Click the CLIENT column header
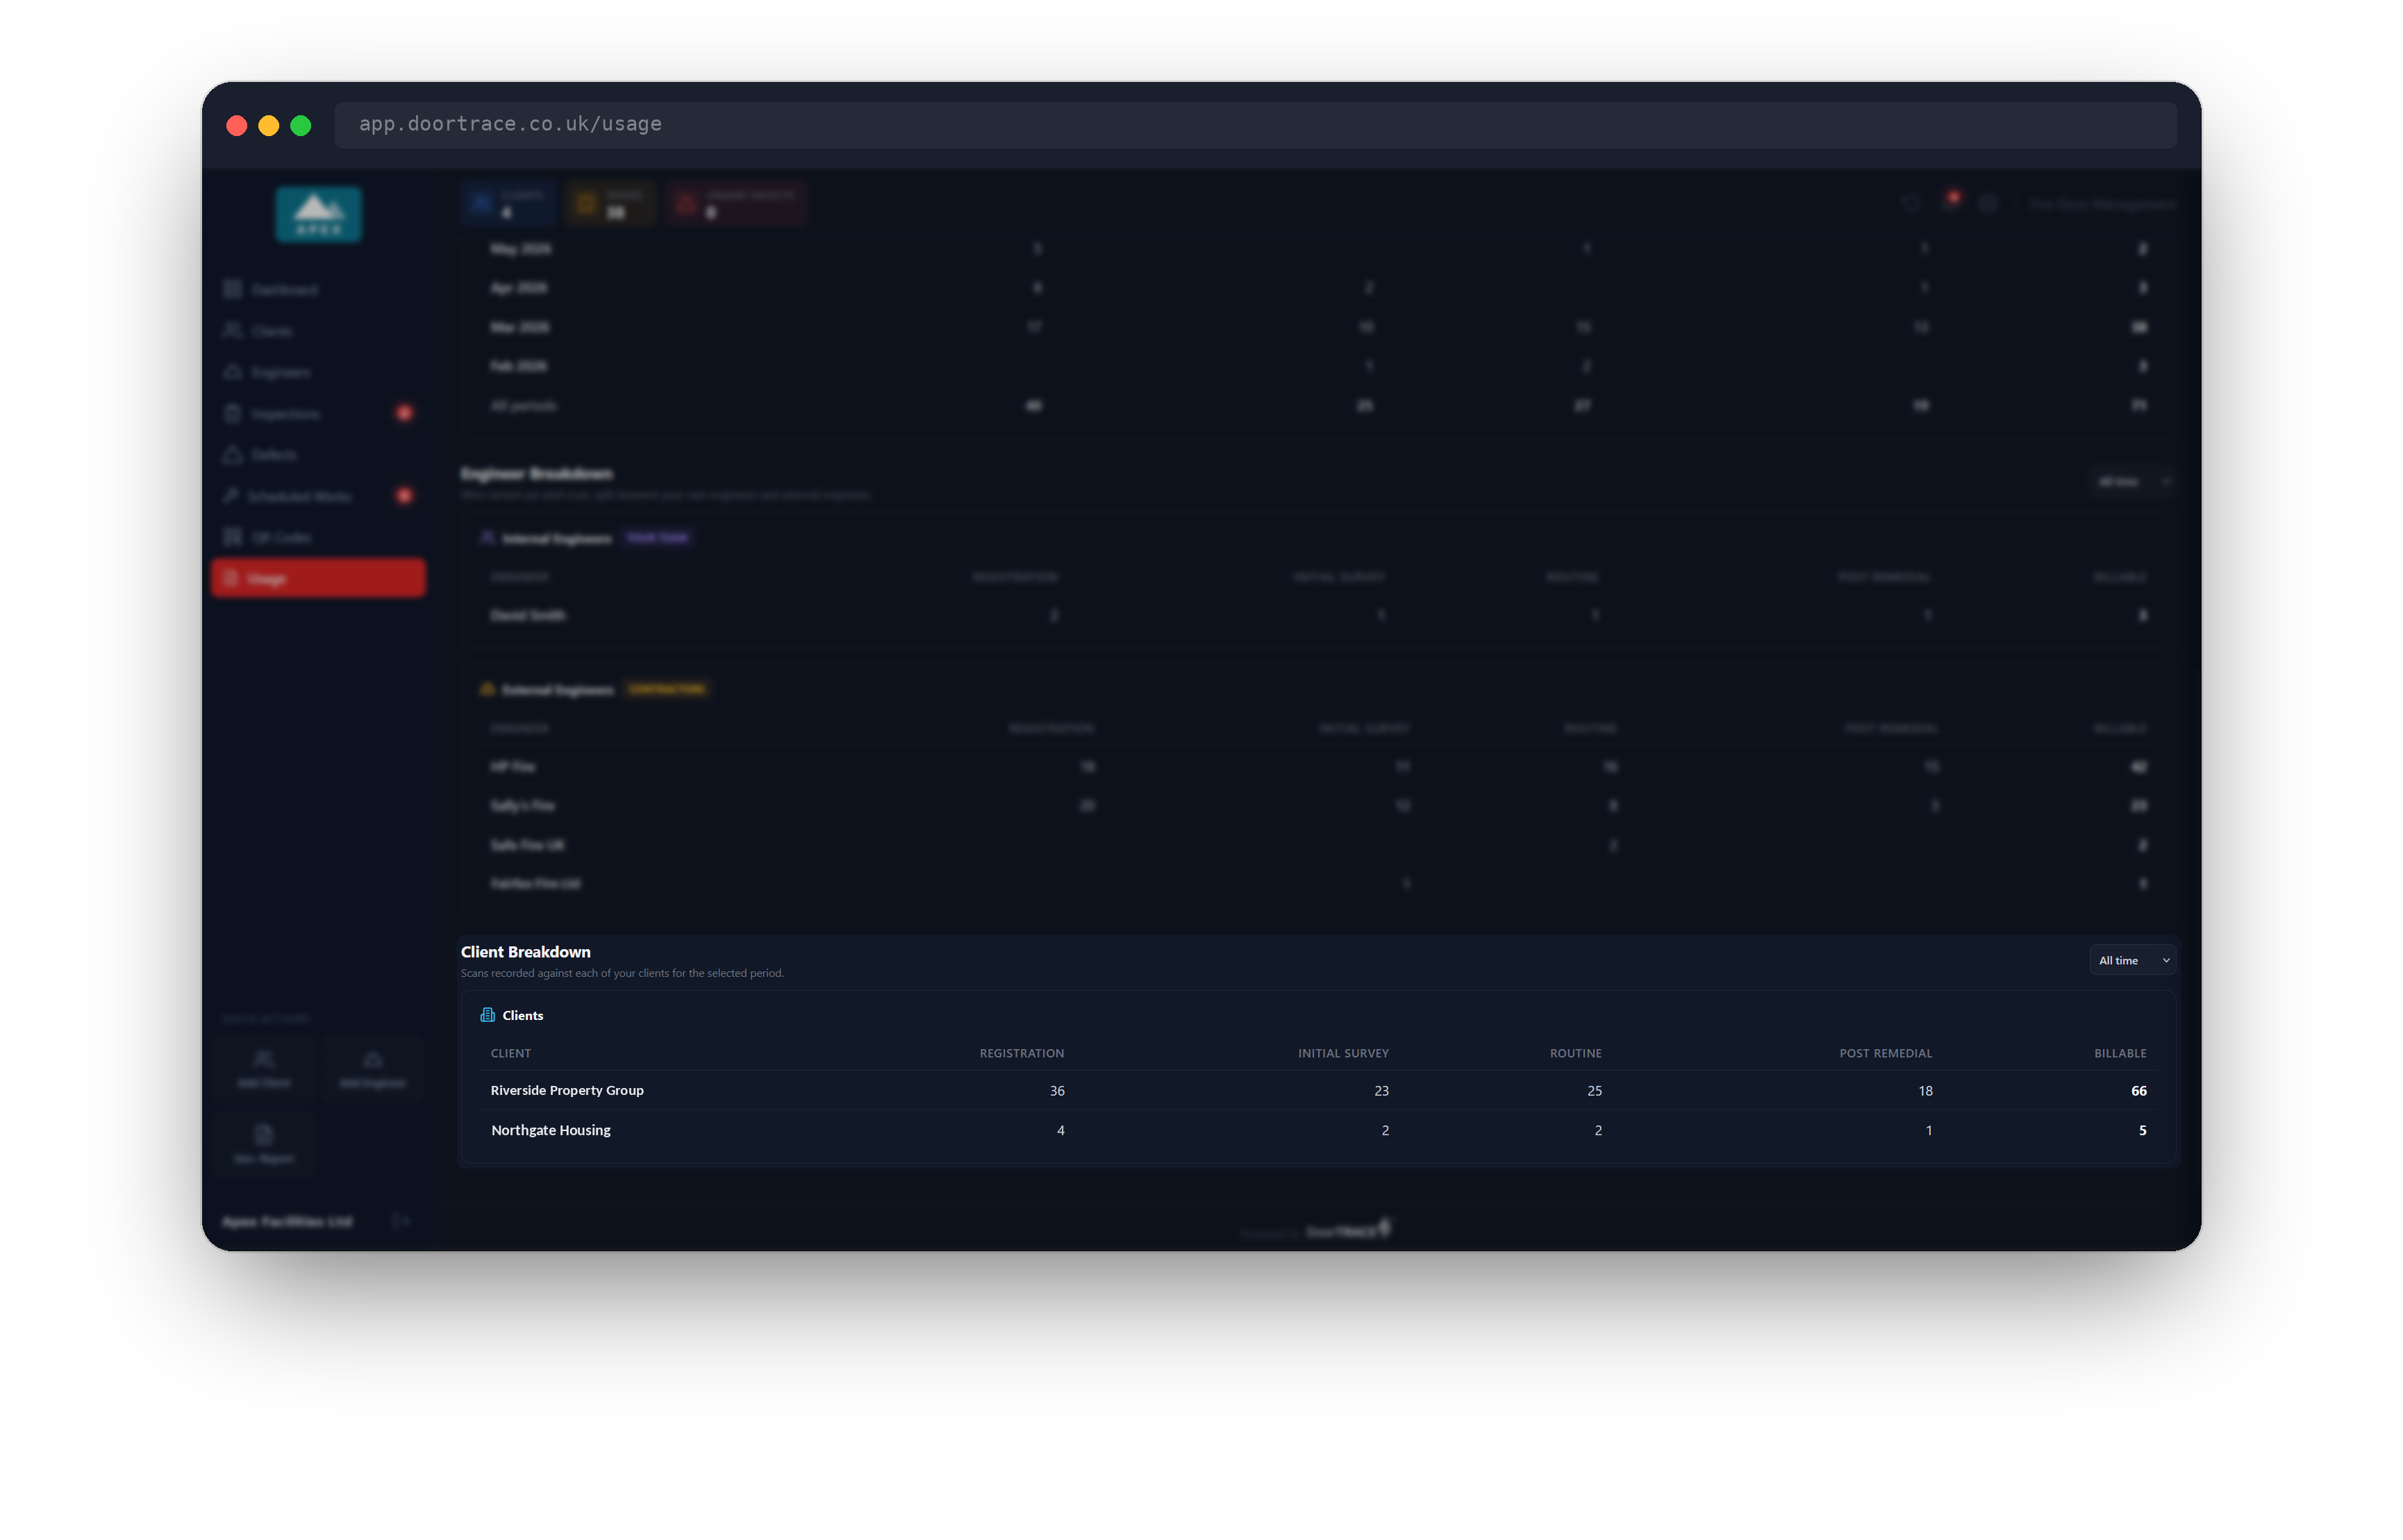Screen dimensions: 2403x1540 pos(510,1053)
